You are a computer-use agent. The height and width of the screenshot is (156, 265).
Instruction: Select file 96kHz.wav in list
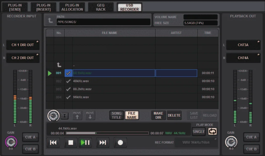click(x=114, y=97)
